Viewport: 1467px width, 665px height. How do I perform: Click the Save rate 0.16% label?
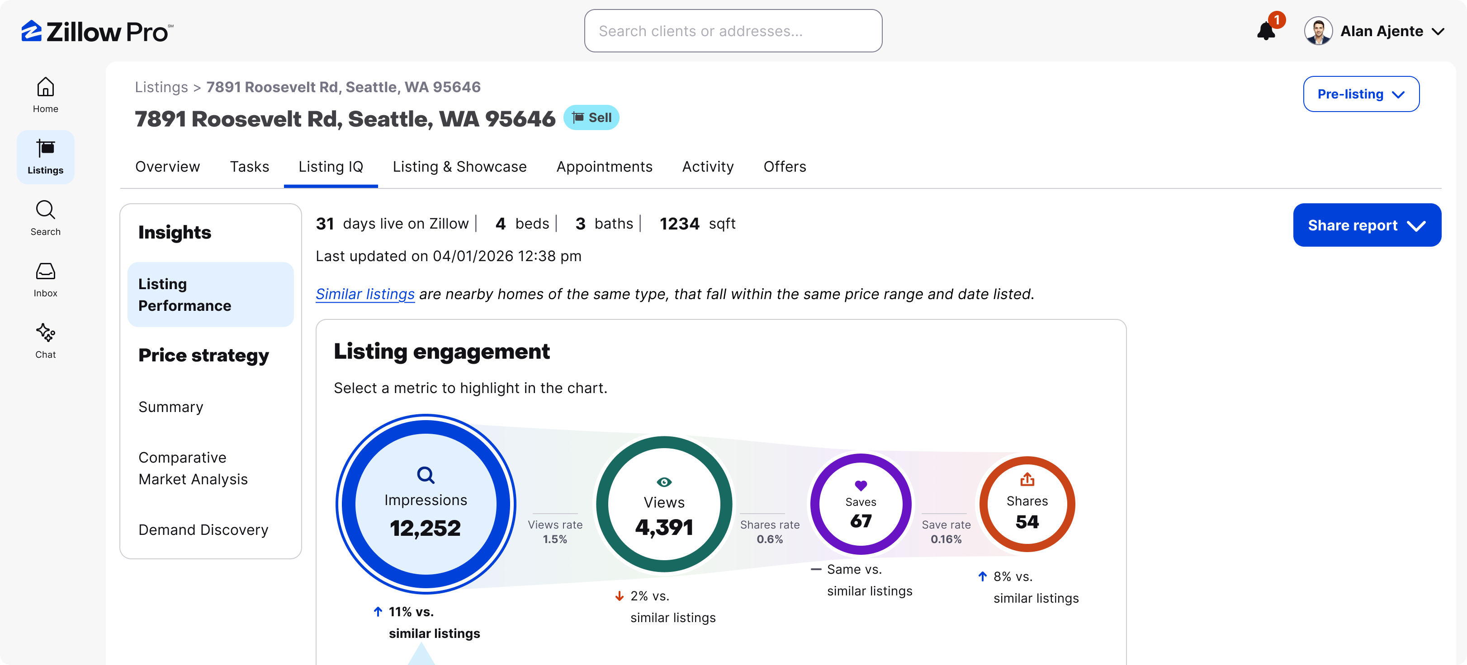click(946, 532)
